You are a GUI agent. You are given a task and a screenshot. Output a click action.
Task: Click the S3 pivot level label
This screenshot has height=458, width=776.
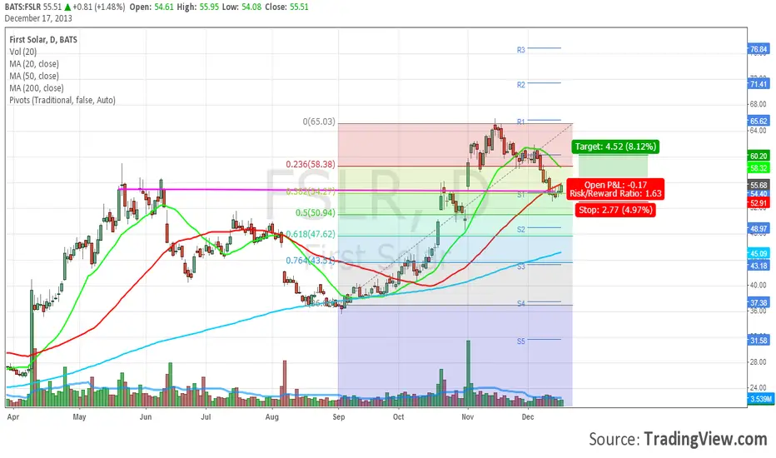pyautogui.click(x=520, y=266)
